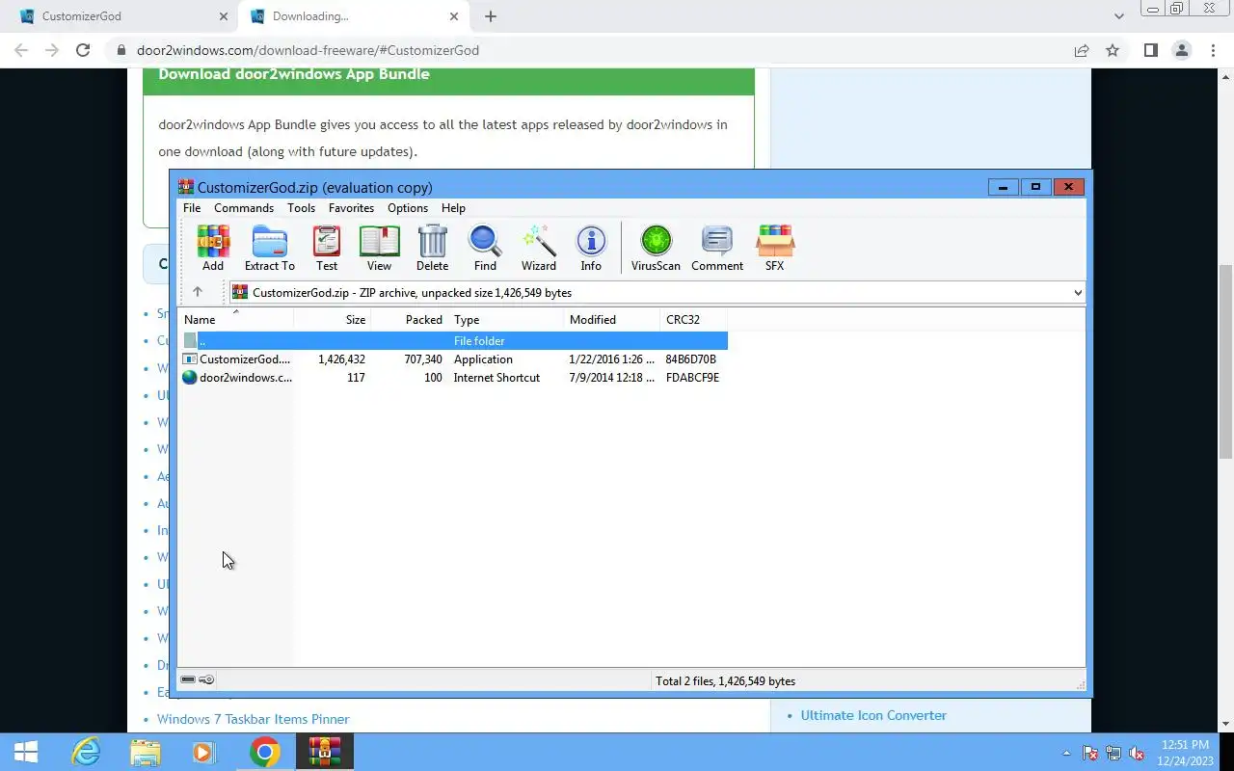
Task: Sort by the Packed column header
Action: tap(410, 319)
